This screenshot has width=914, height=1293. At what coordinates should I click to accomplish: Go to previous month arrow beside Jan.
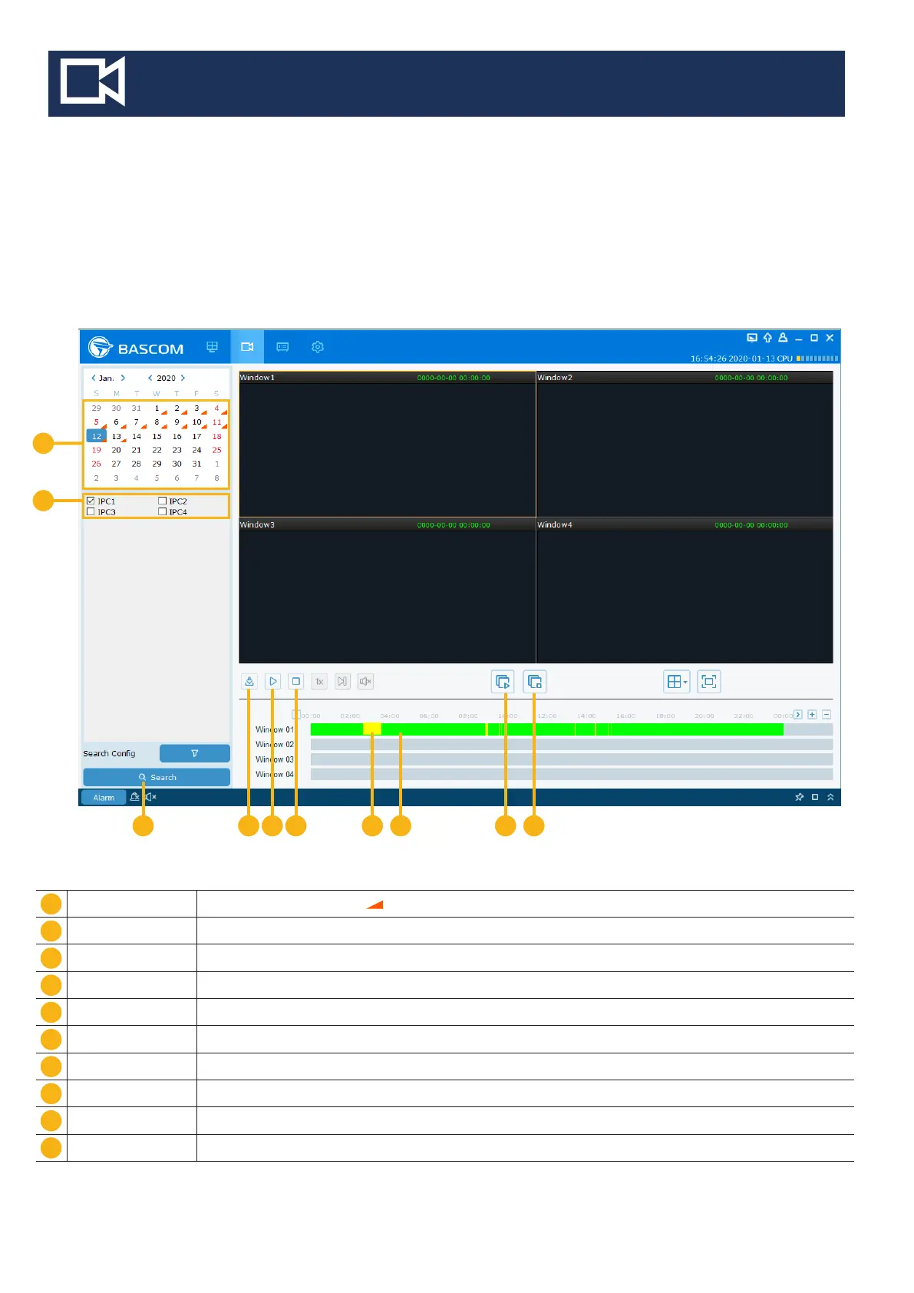click(94, 378)
